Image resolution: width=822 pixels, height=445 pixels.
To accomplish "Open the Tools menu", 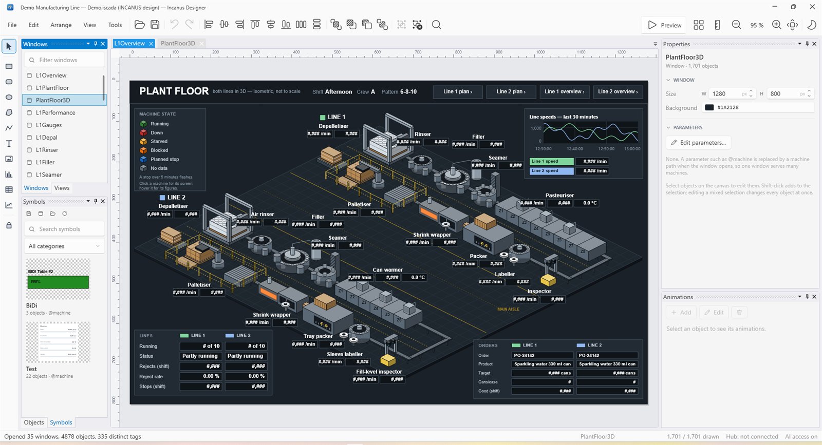I will [115, 25].
